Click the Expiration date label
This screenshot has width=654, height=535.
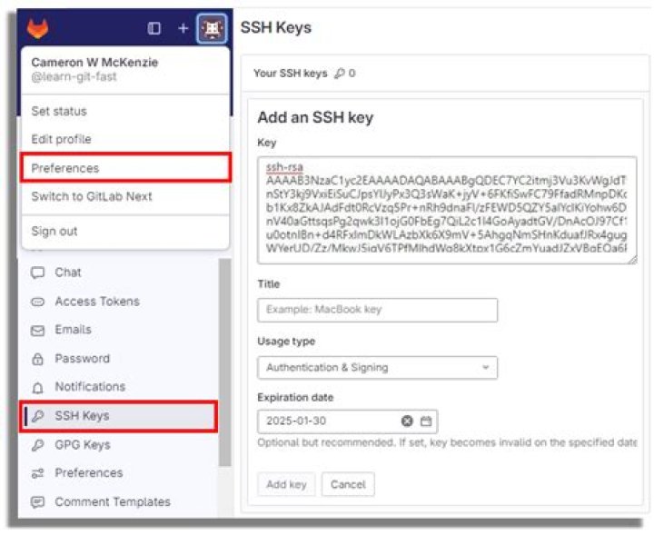tap(295, 398)
